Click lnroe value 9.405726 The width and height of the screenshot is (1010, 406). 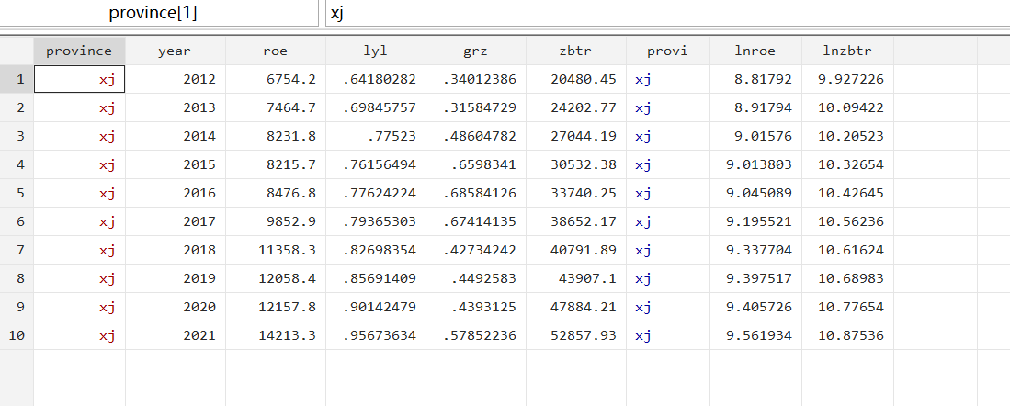[755, 307]
